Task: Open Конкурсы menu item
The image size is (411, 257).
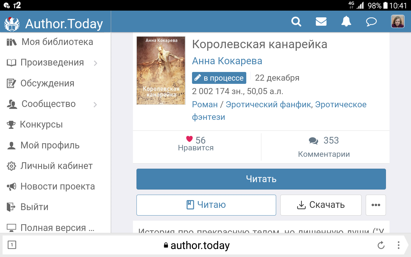Action: coord(41,124)
